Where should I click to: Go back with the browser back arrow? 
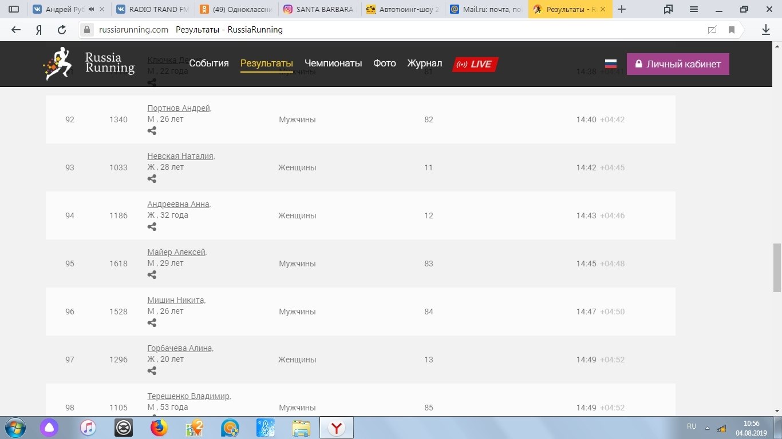pyautogui.click(x=16, y=30)
